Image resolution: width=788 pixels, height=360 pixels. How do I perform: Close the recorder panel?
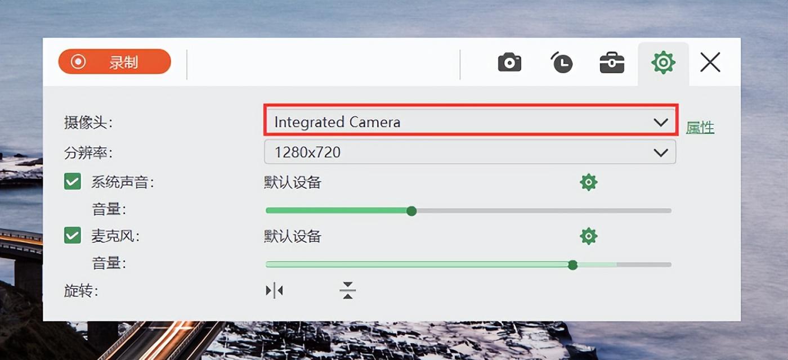click(710, 62)
